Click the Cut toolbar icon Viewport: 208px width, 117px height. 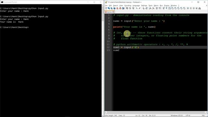[127, 8]
